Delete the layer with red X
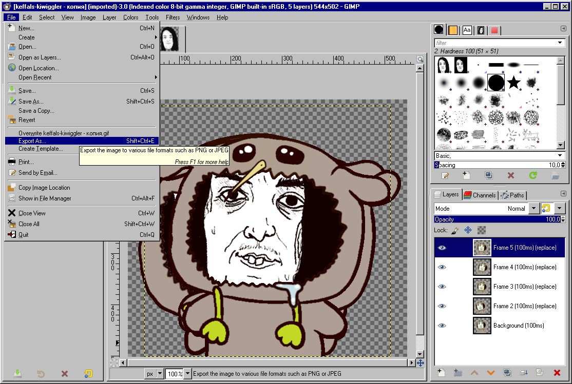 coord(557,373)
